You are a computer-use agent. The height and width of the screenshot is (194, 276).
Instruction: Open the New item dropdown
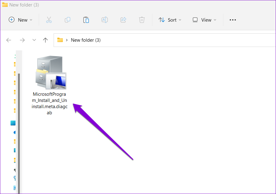tap(20, 20)
